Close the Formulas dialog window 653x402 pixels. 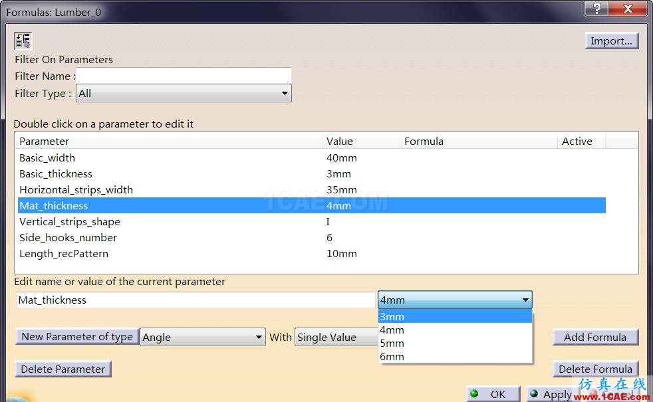[x=628, y=8]
